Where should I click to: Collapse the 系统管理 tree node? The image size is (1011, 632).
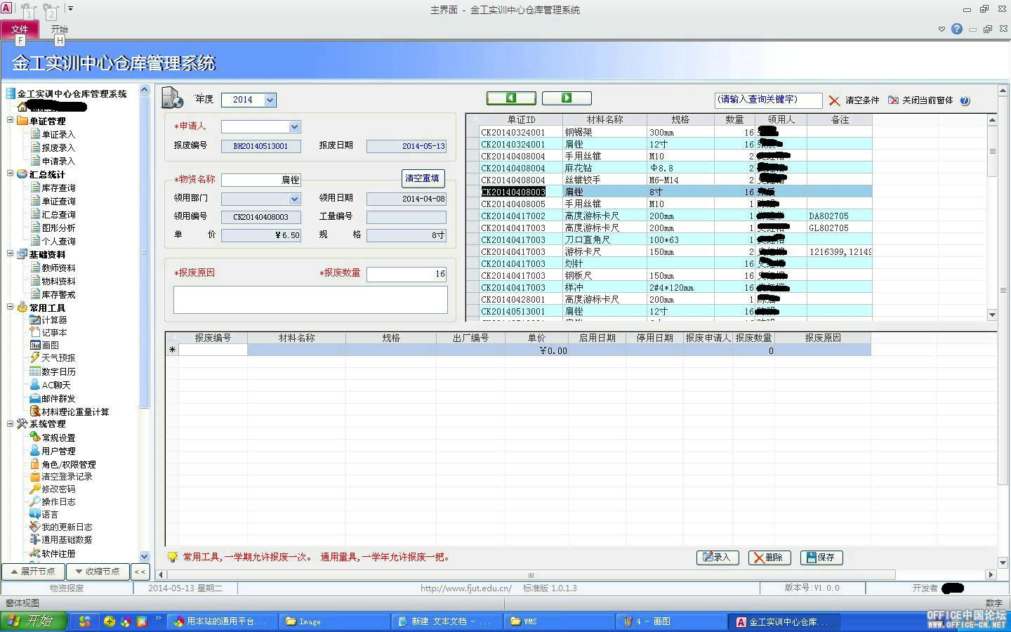11,424
